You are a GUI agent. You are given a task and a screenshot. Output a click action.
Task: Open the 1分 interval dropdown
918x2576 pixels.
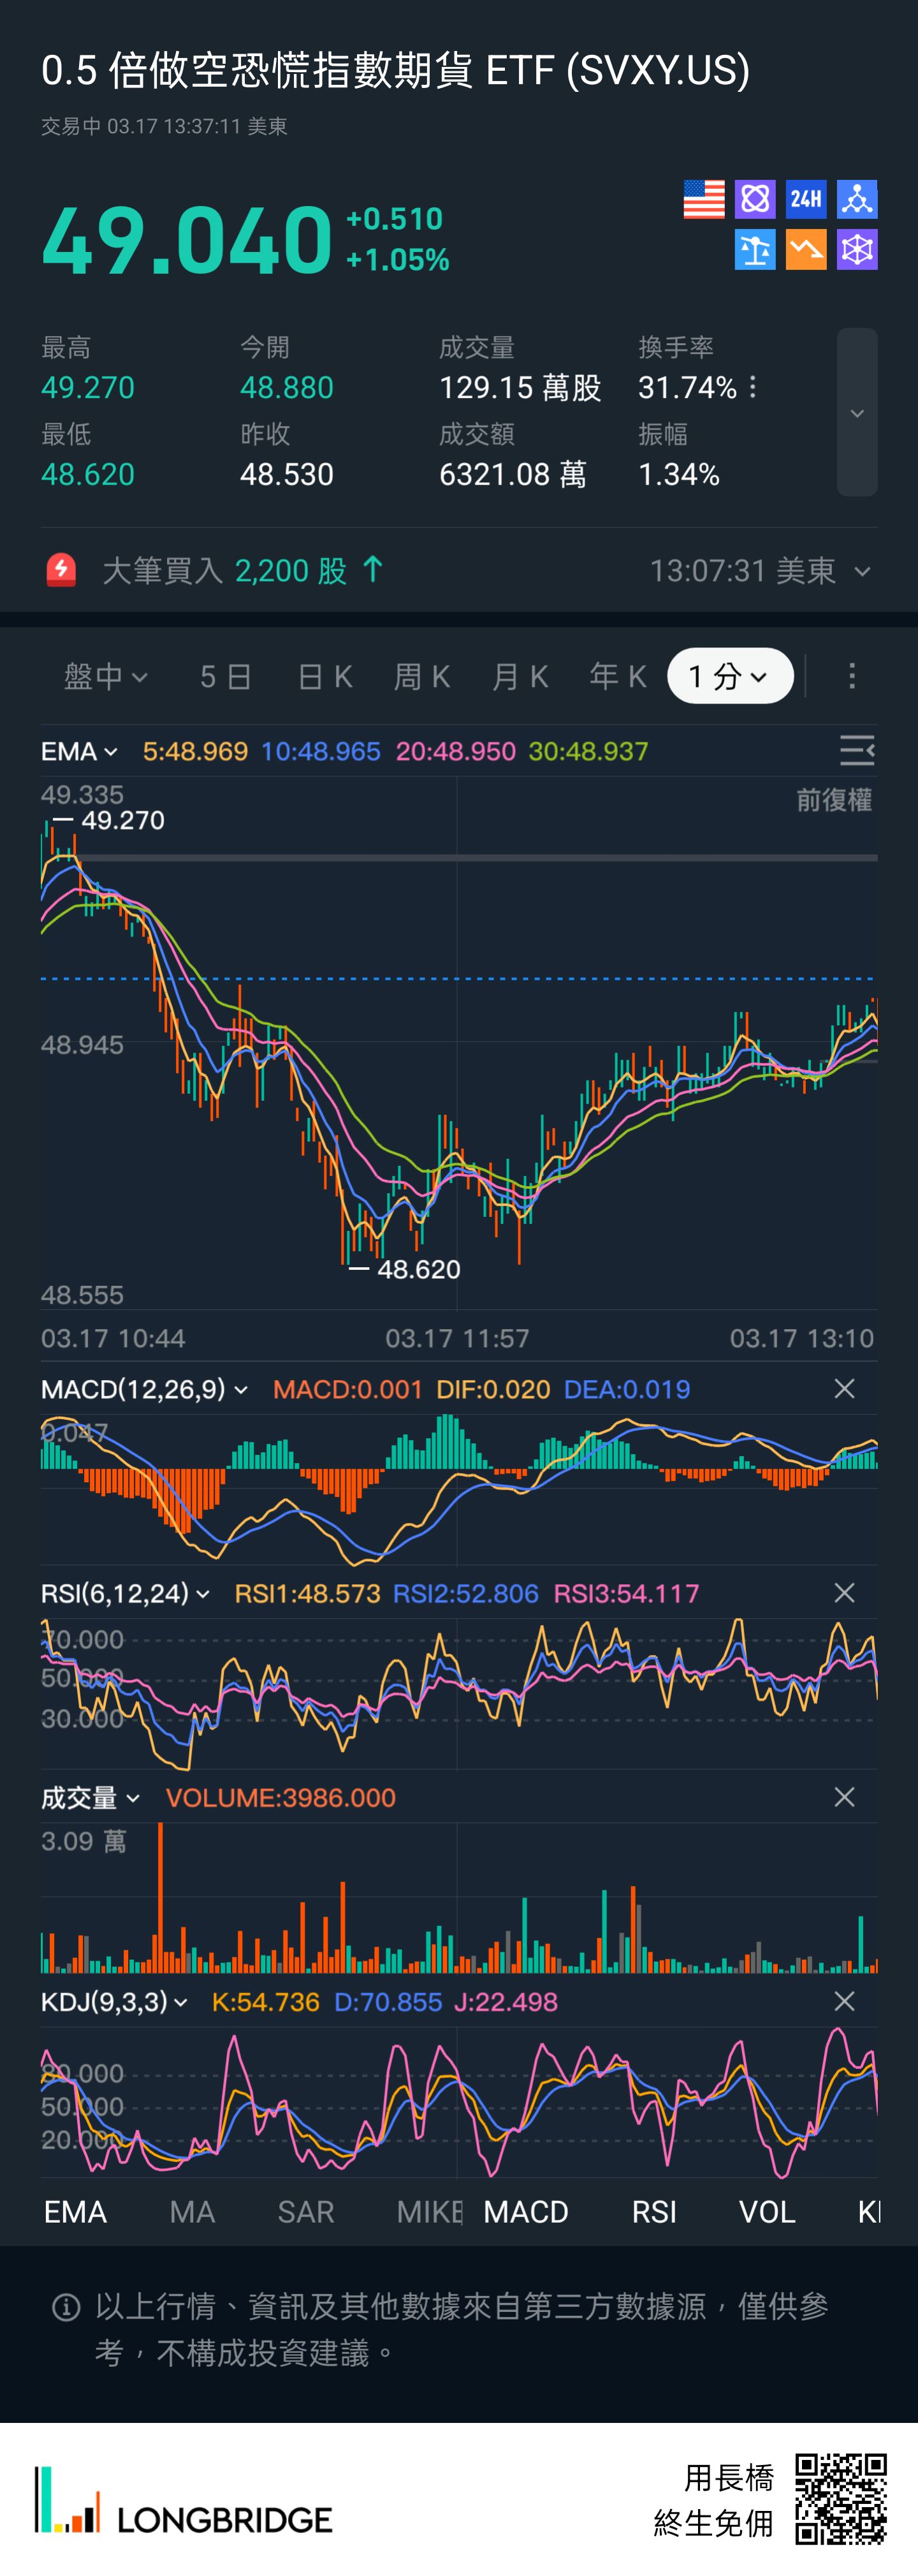coord(730,677)
